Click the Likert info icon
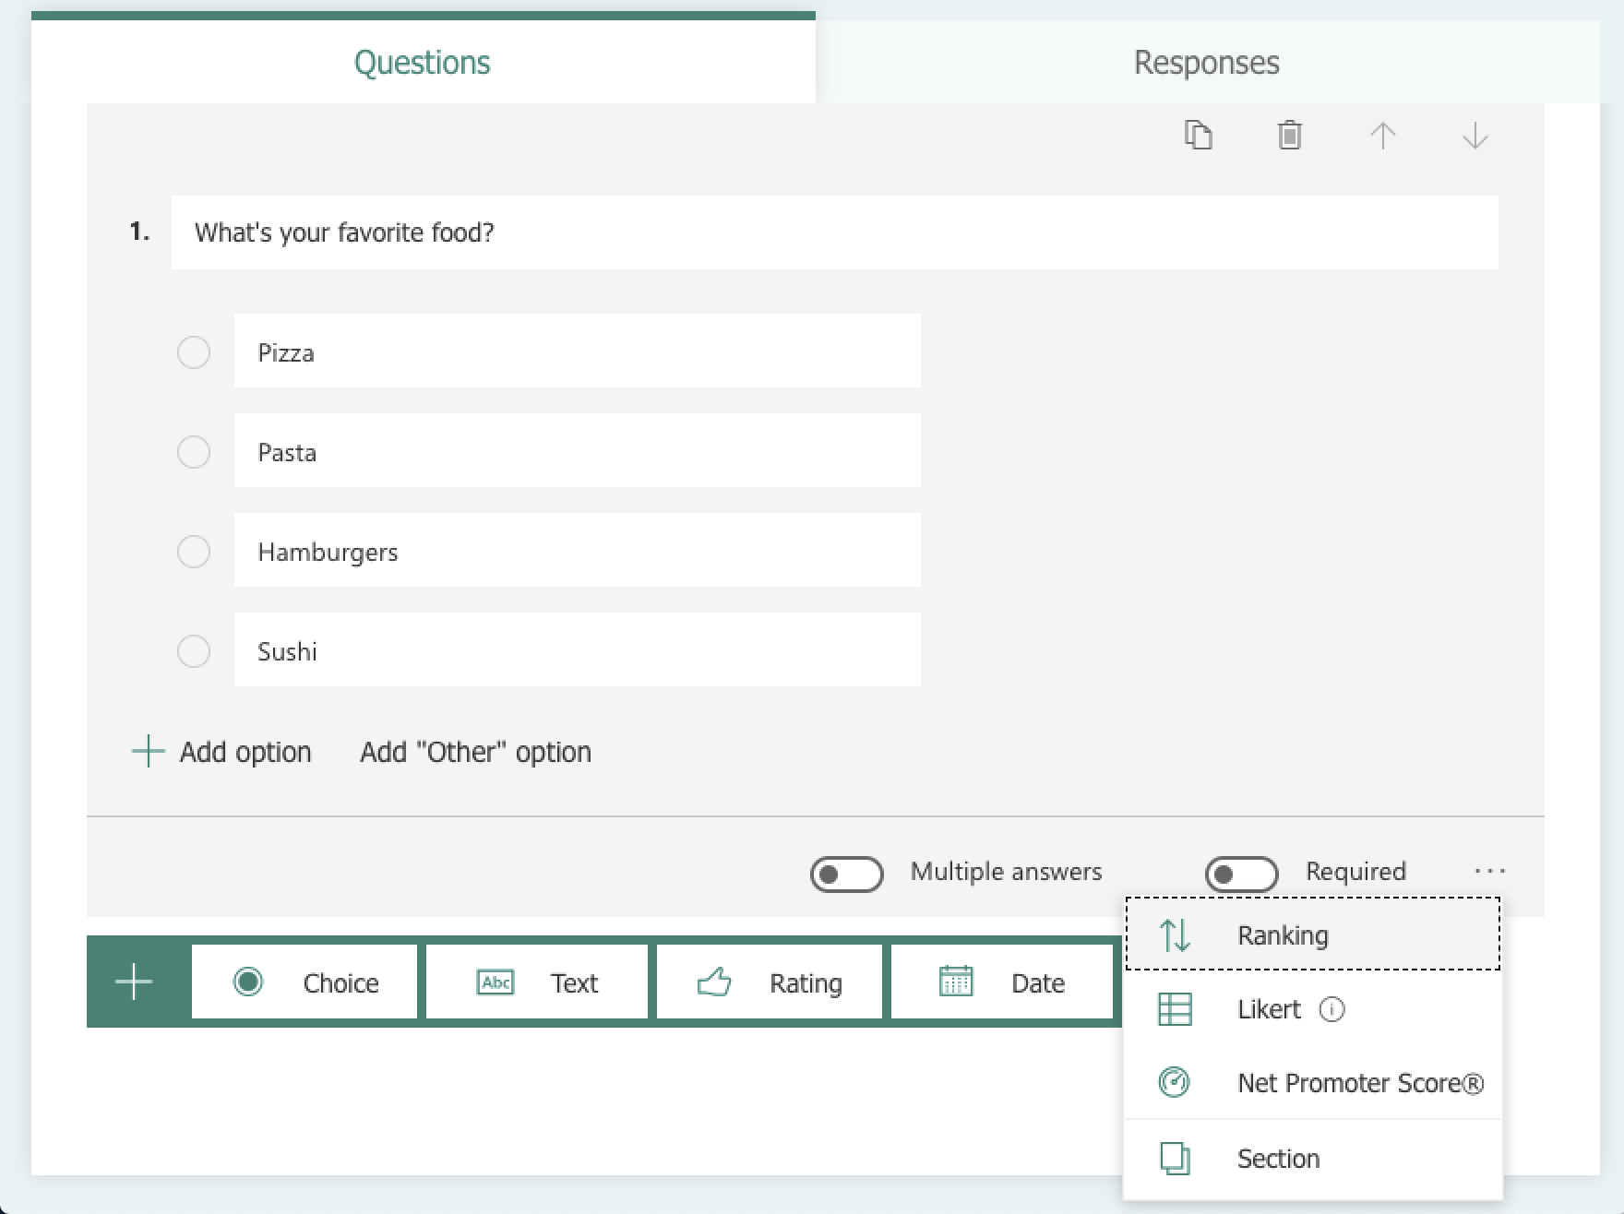Screen dimensions: 1624x1214 click(1332, 1009)
